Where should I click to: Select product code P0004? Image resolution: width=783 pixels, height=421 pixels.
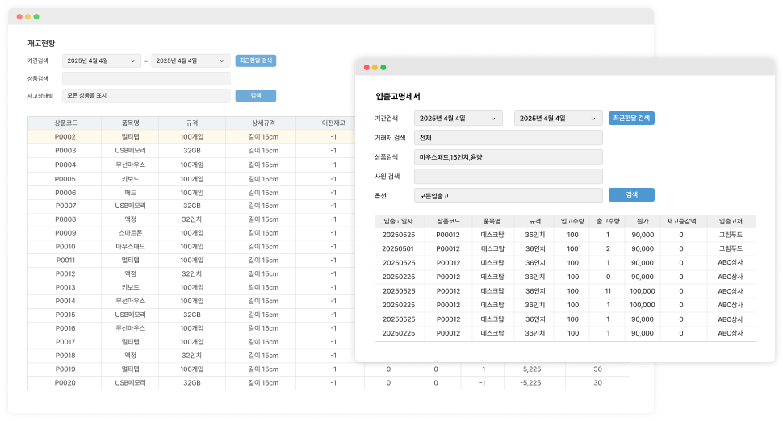coord(65,165)
